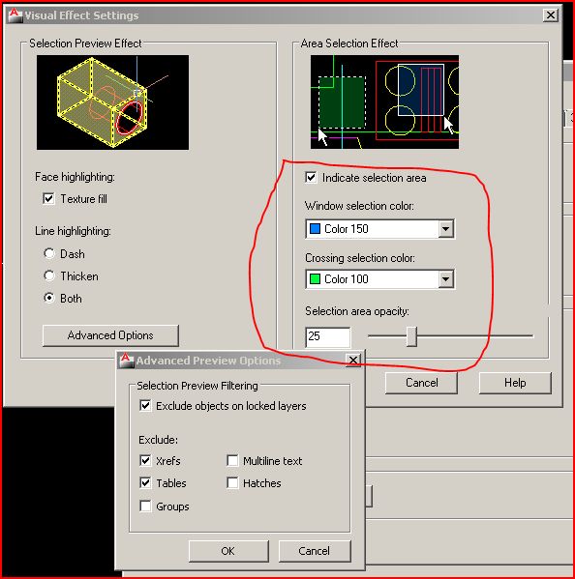This screenshot has height=579, width=575.
Task: Enable the Multiline text exclude checkbox
Action: tap(232, 461)
